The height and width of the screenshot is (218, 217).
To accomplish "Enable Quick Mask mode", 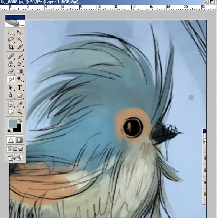I will point(19,140).
